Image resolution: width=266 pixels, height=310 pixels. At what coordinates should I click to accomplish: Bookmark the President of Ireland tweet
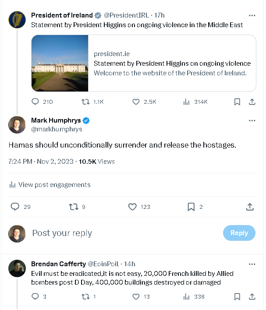237,102
